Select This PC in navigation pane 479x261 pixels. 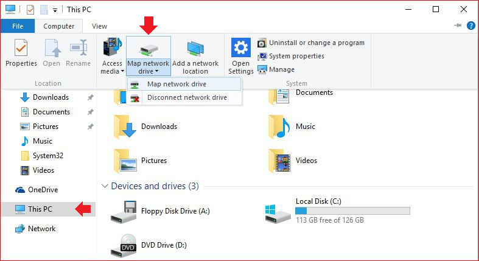tap(48, 209)
